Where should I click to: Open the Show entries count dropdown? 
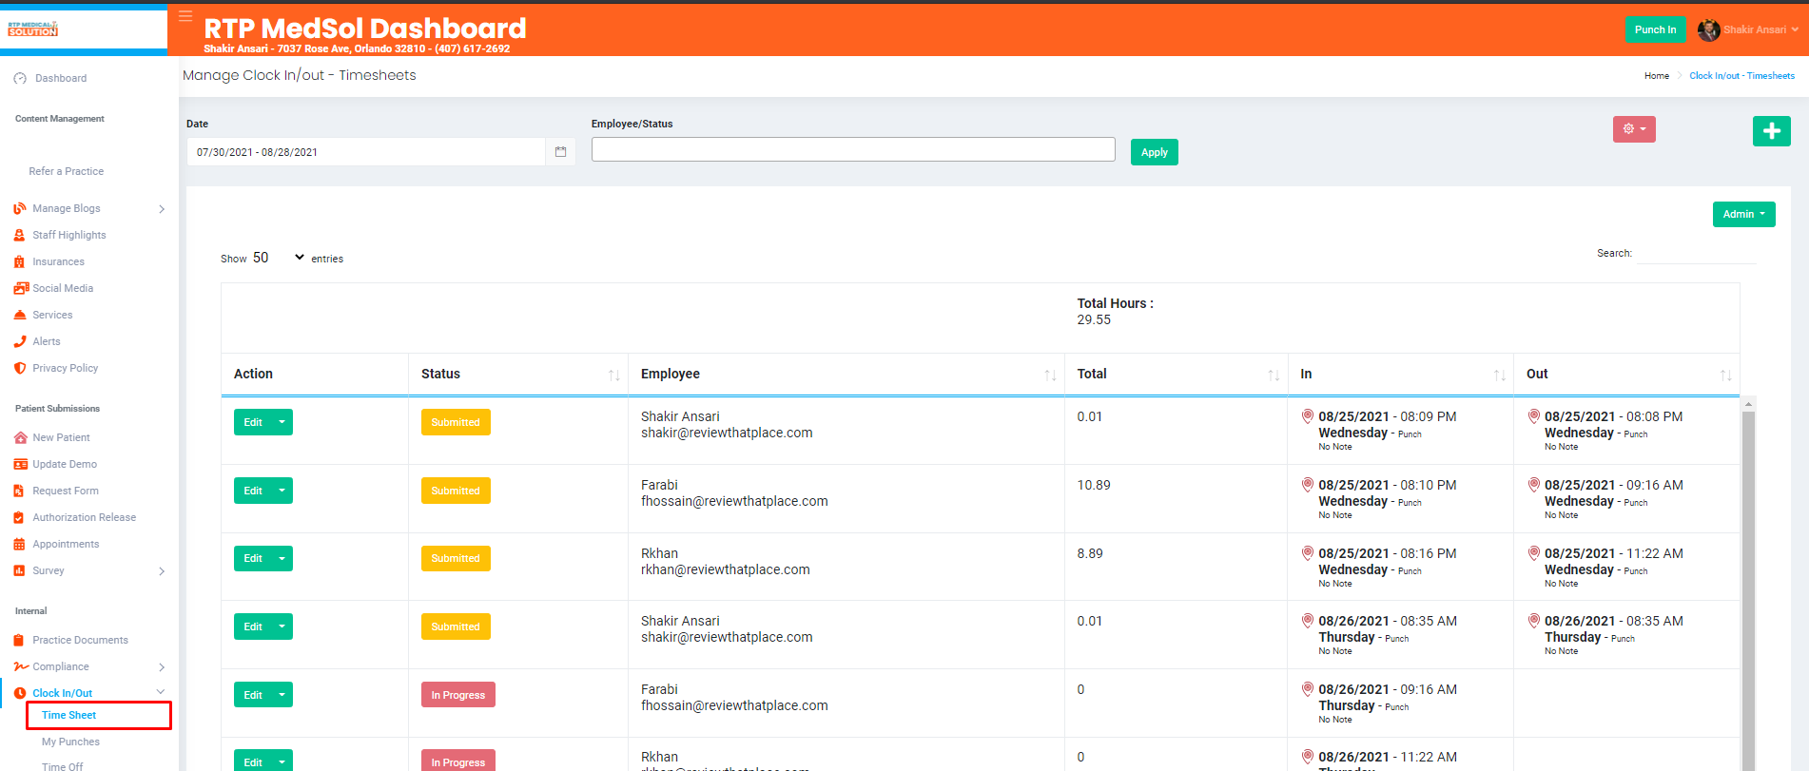tap(278, 258)
